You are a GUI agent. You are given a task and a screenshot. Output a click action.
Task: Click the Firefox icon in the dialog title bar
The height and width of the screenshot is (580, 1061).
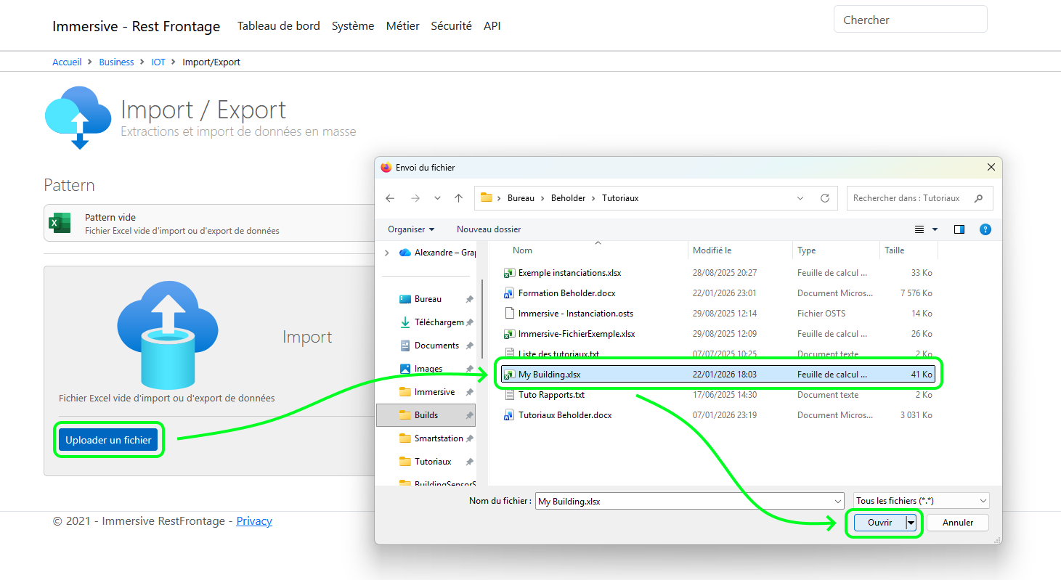click(x=385, y=167)
